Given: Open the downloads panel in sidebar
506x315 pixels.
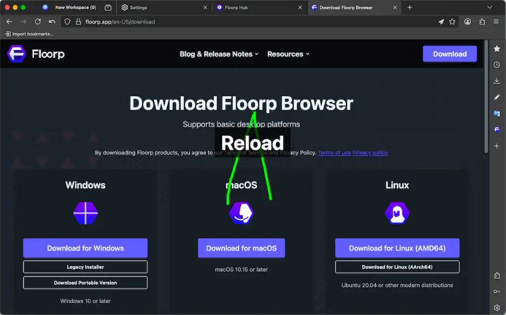Looking at the screenshot, I should click(496, 81).
